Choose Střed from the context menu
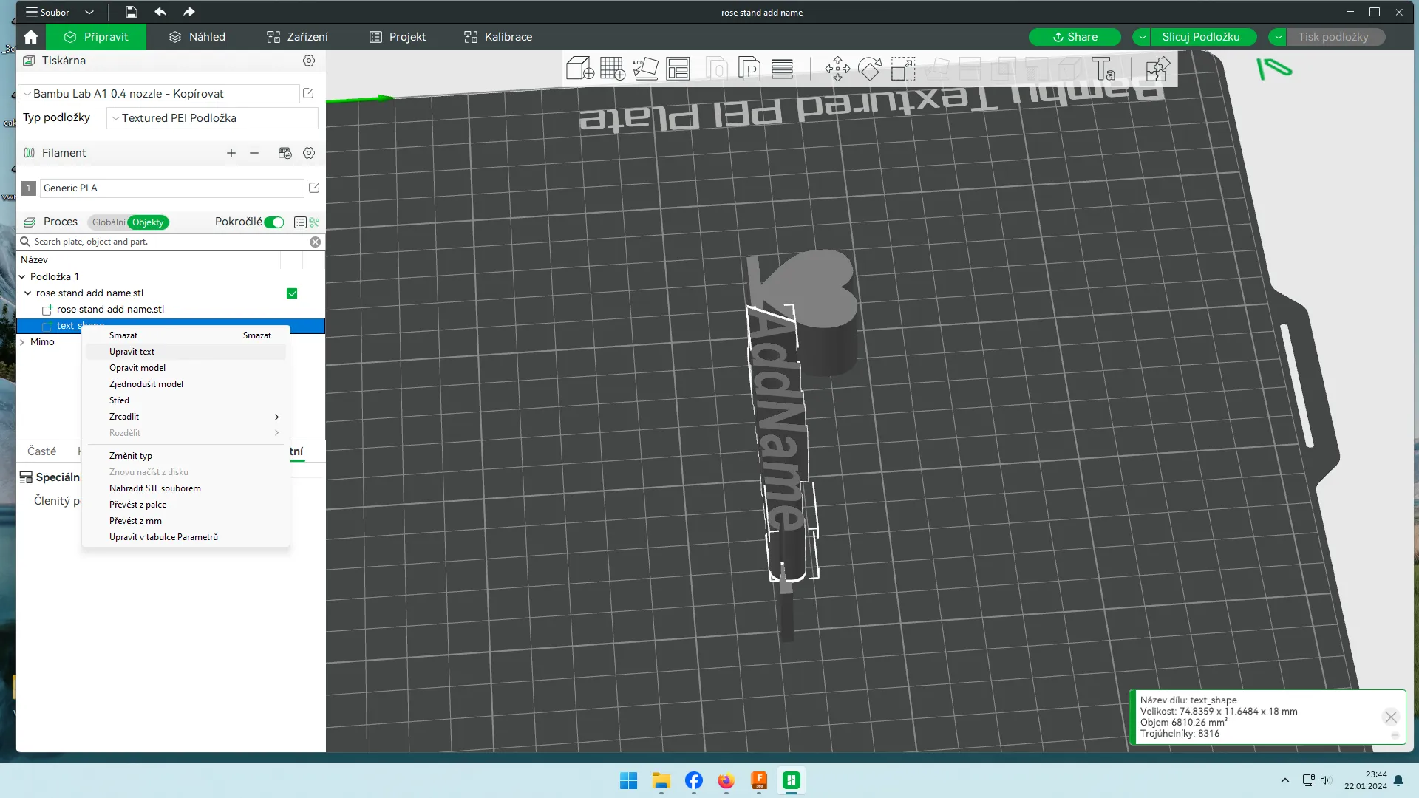 [x=185, y=400]
